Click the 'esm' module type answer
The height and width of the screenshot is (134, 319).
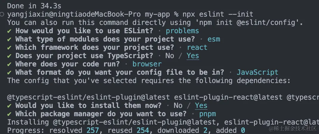(x=214, y=39)
